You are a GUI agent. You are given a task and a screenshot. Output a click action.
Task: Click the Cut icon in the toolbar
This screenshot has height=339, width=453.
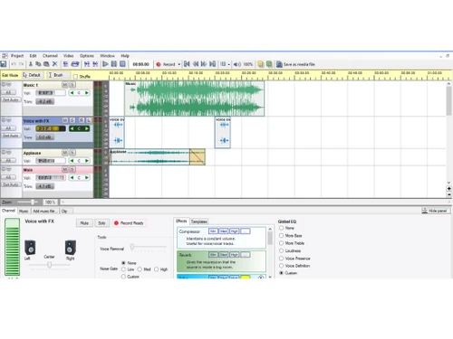click(31, 64)
